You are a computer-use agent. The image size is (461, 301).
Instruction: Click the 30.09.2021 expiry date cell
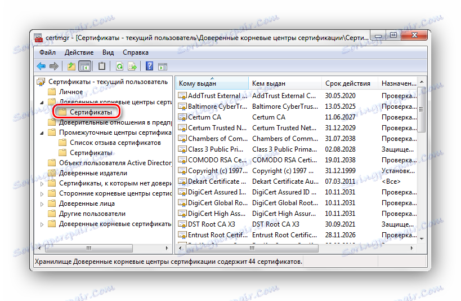coord(340,224)
